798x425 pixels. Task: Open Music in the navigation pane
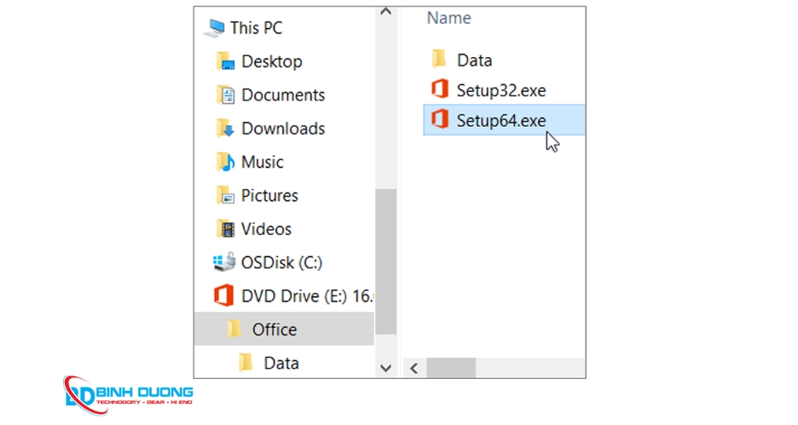tap(262, 162)
